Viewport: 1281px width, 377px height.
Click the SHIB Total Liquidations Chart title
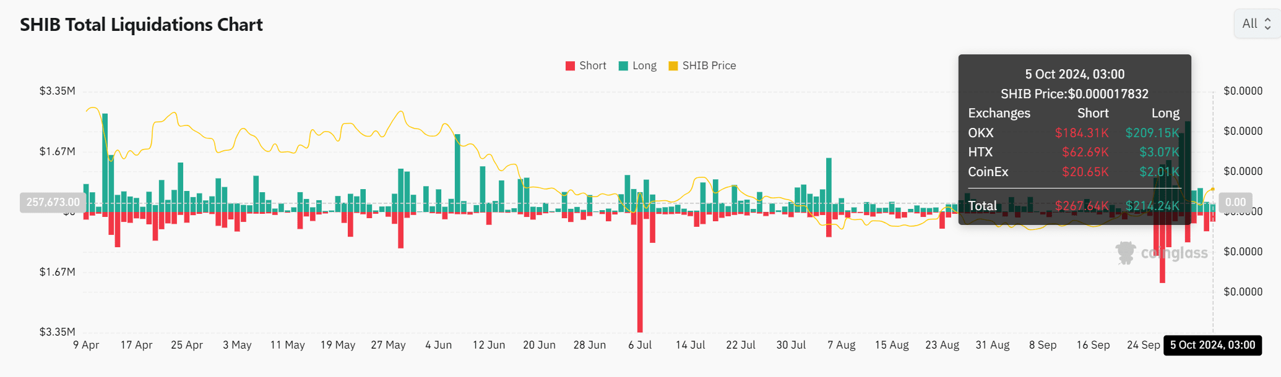pyautogui.click(x=141, y=25)
